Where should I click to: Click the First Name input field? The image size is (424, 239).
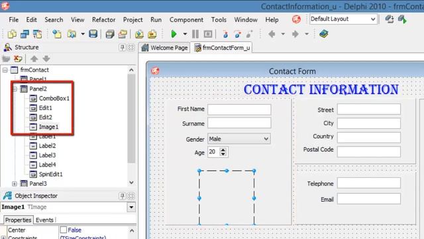click(239, 110)
